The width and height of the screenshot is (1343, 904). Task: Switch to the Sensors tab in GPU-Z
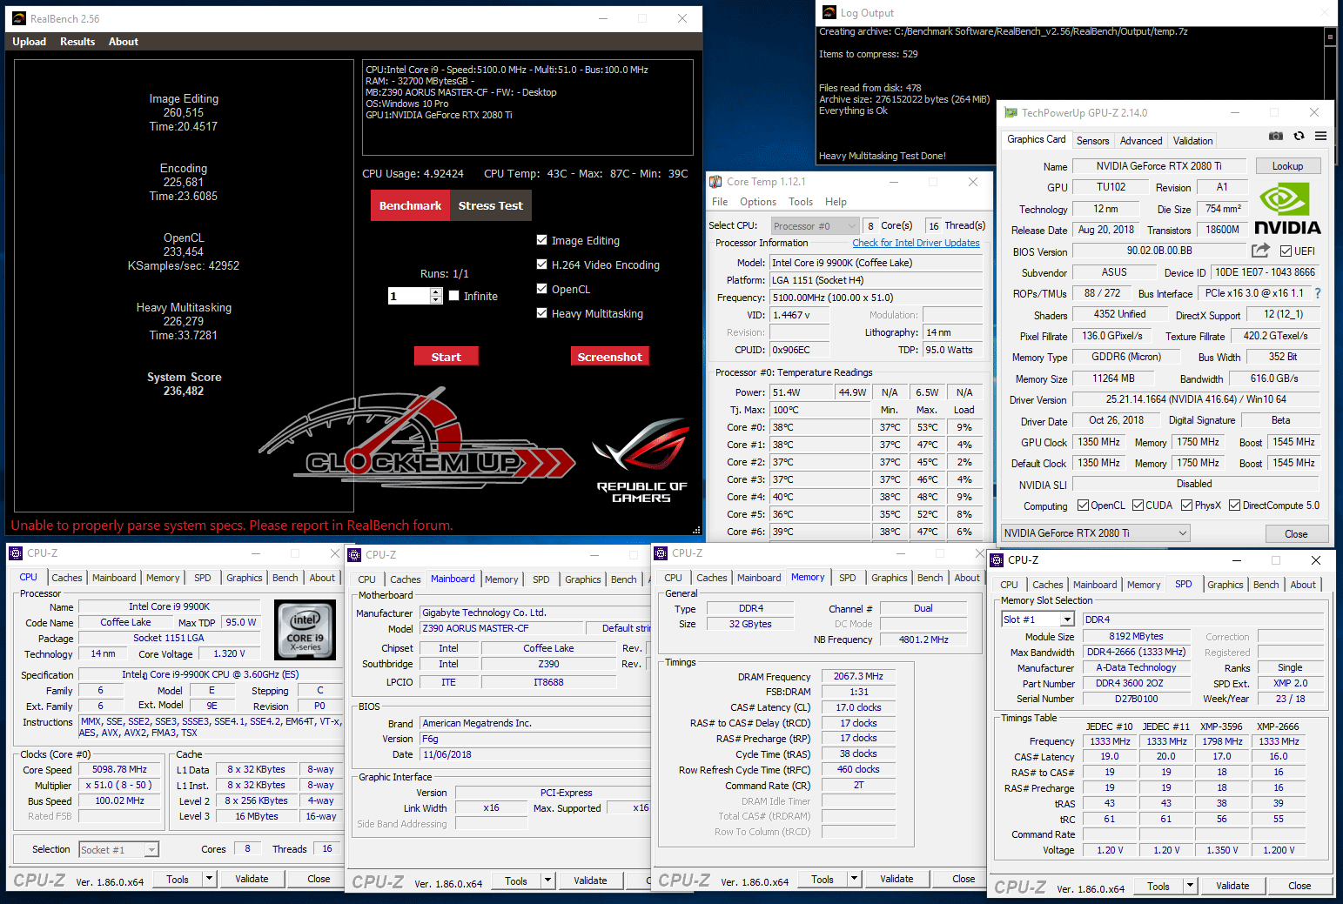pos(1092,141)
